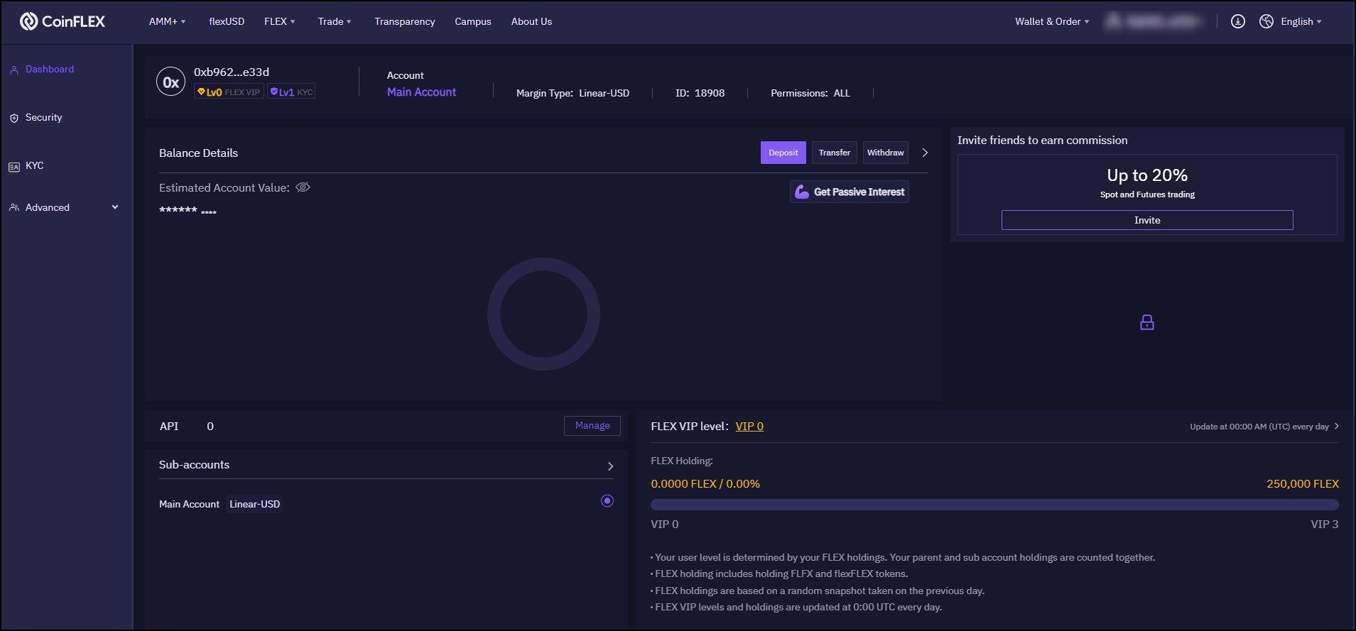The image size is (1356, 631).
Task: Click the API Manage button
Action: pos(592,426)
